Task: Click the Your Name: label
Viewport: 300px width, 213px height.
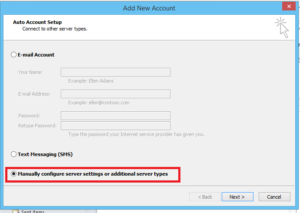Action: (x=30, y=72)
